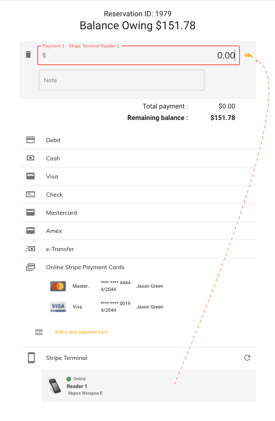Click the Debit card icon
The image size is (275, 421).
(x=30, y=140)
